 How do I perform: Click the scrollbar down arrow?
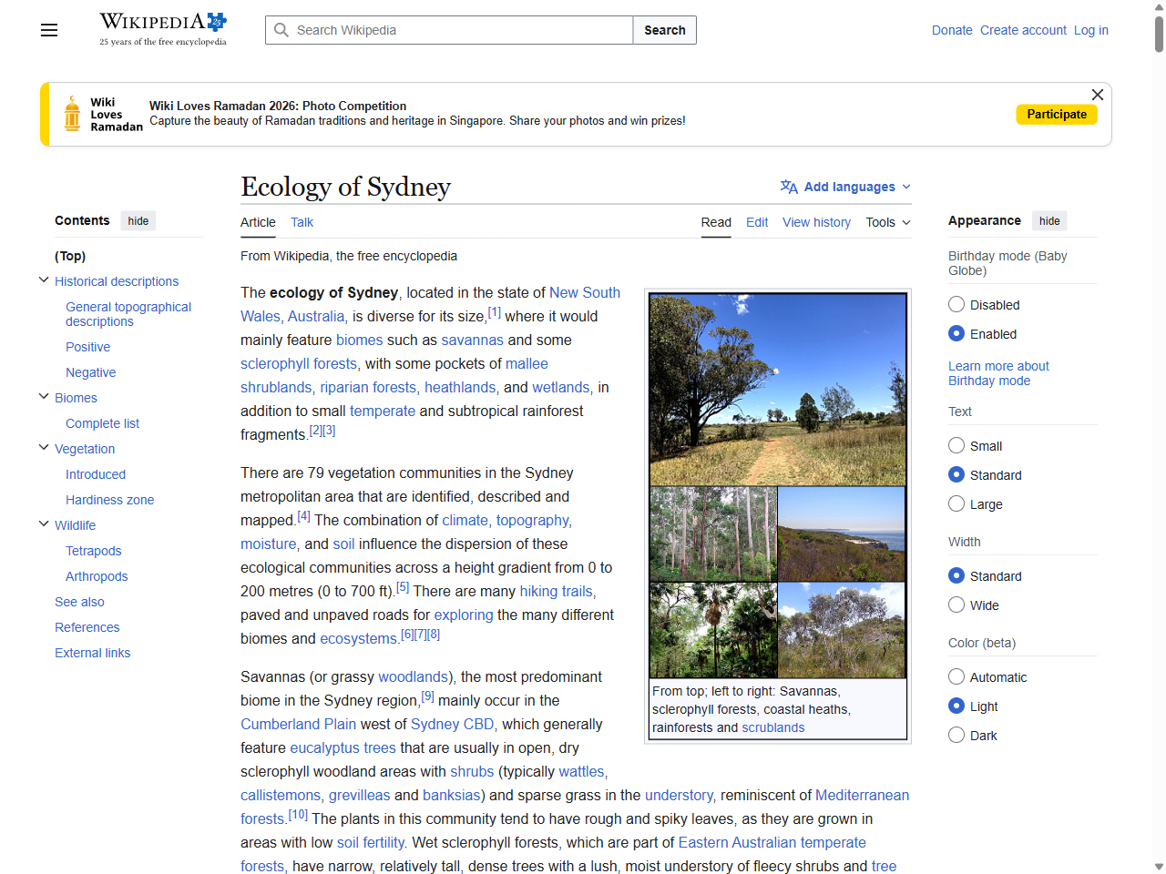point(1158,866)
